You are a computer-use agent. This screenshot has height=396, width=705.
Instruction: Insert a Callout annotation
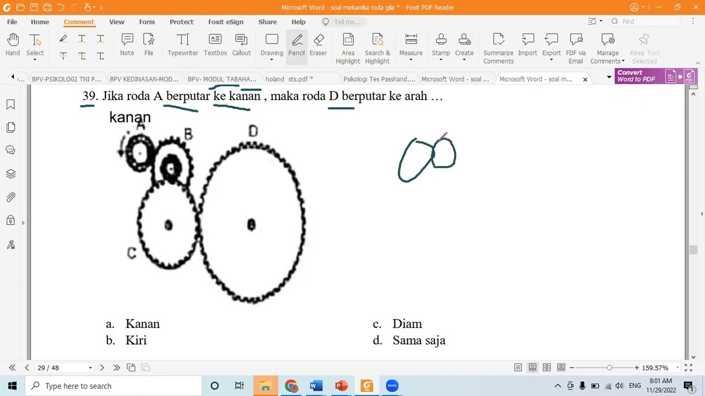[x=241, y=45]
